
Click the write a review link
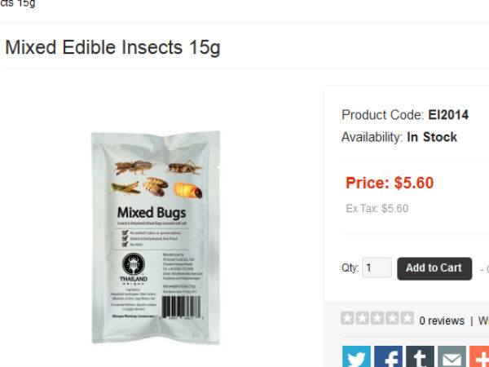[x=483, y=321]
